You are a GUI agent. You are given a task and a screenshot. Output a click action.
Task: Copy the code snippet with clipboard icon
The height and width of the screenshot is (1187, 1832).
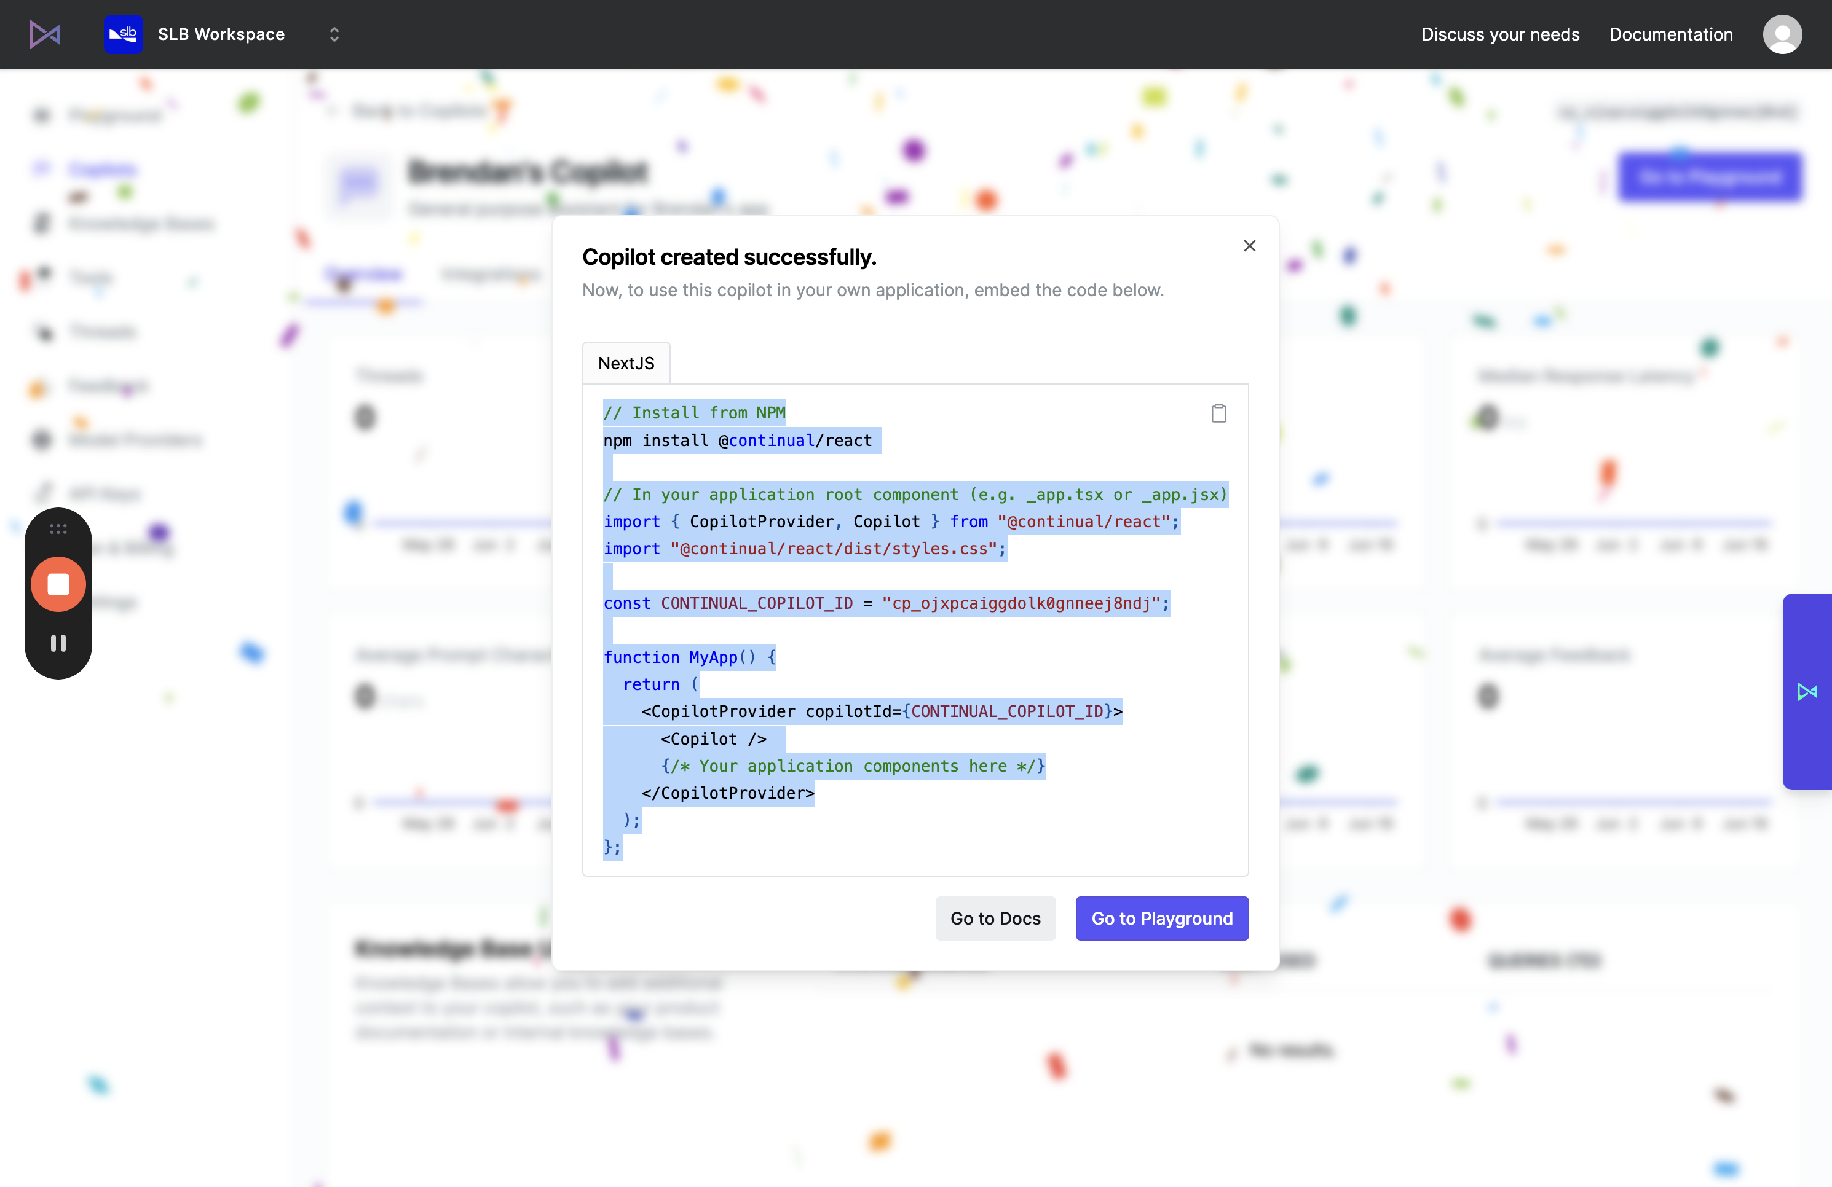(1218, 414)
